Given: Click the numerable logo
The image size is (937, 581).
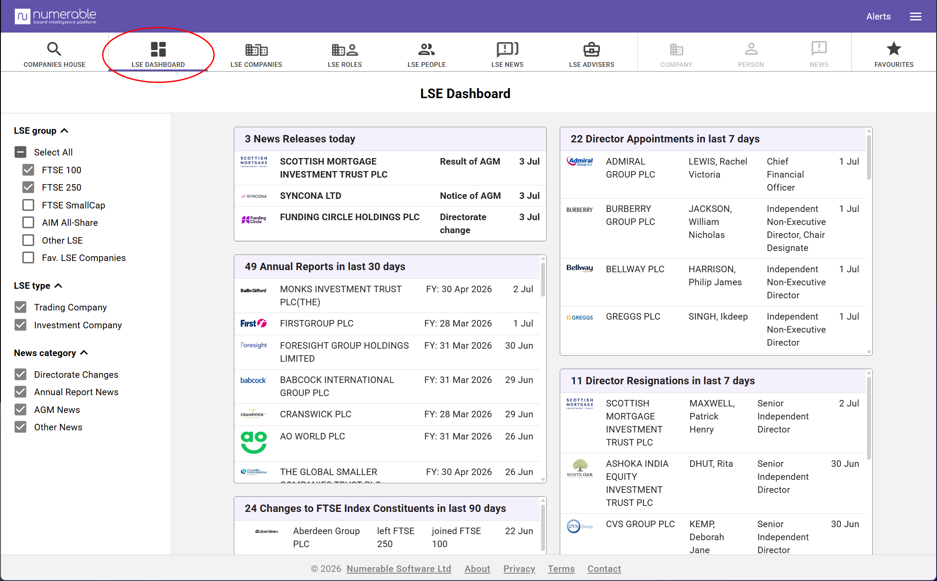Looking at the screenshot, I should [56, 17].
